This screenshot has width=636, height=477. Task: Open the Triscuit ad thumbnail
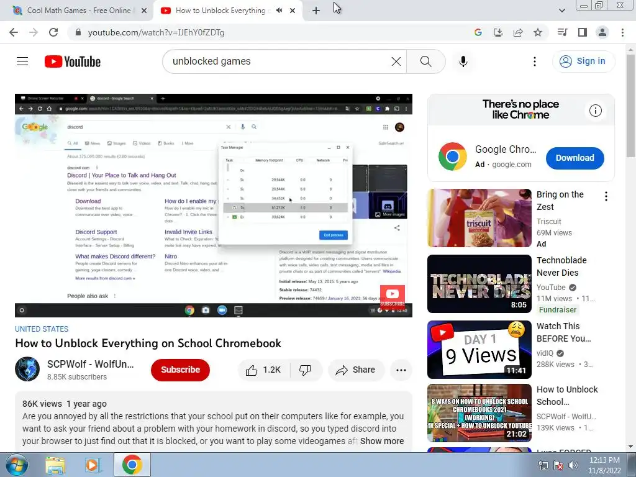coord(479,218)
